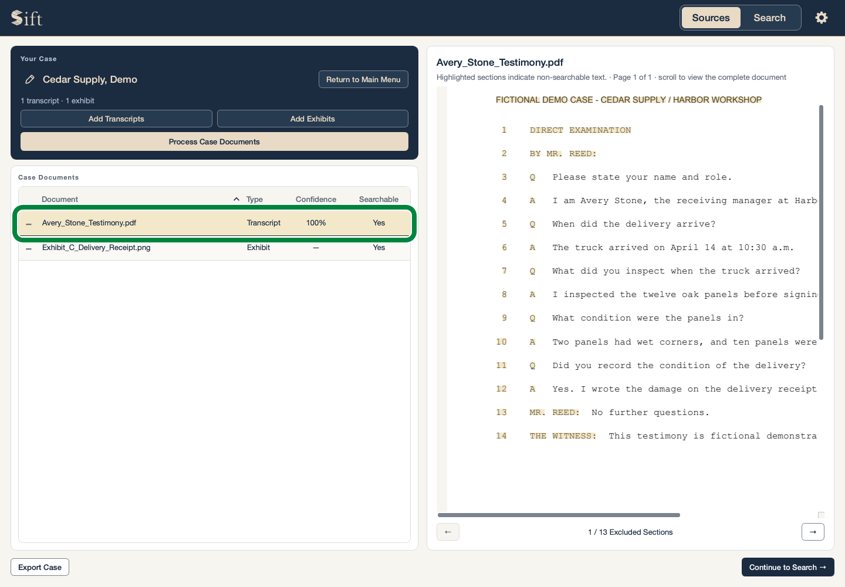
Task: Click Continue to Search button
Action: [787, 567]
